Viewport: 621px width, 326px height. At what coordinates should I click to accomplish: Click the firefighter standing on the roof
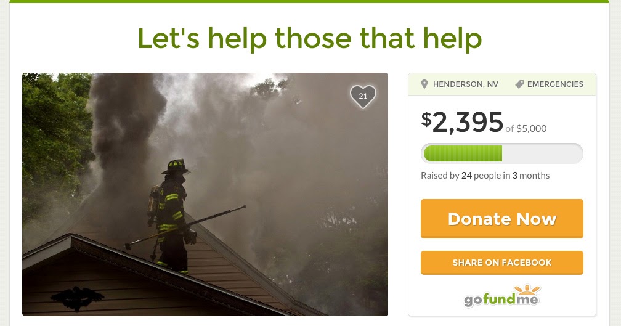171,216
